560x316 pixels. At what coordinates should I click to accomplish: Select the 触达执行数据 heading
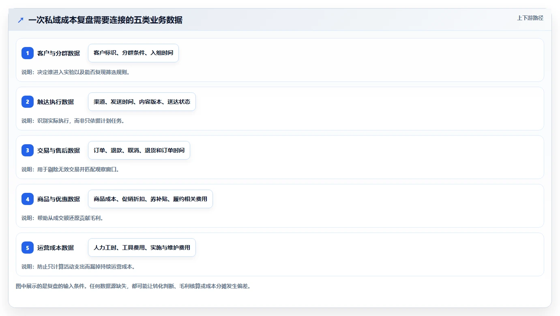pyautogui.click(x=56, y=102)
